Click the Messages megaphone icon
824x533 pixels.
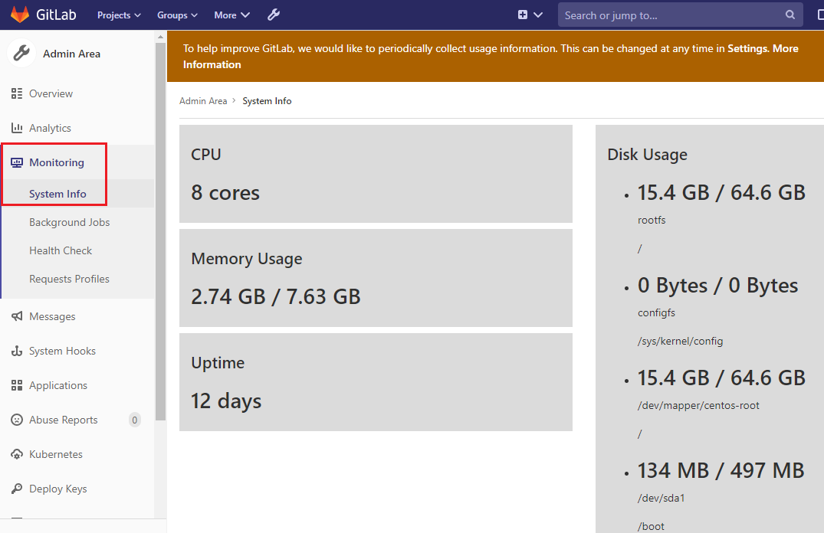[x=17, y=316]
